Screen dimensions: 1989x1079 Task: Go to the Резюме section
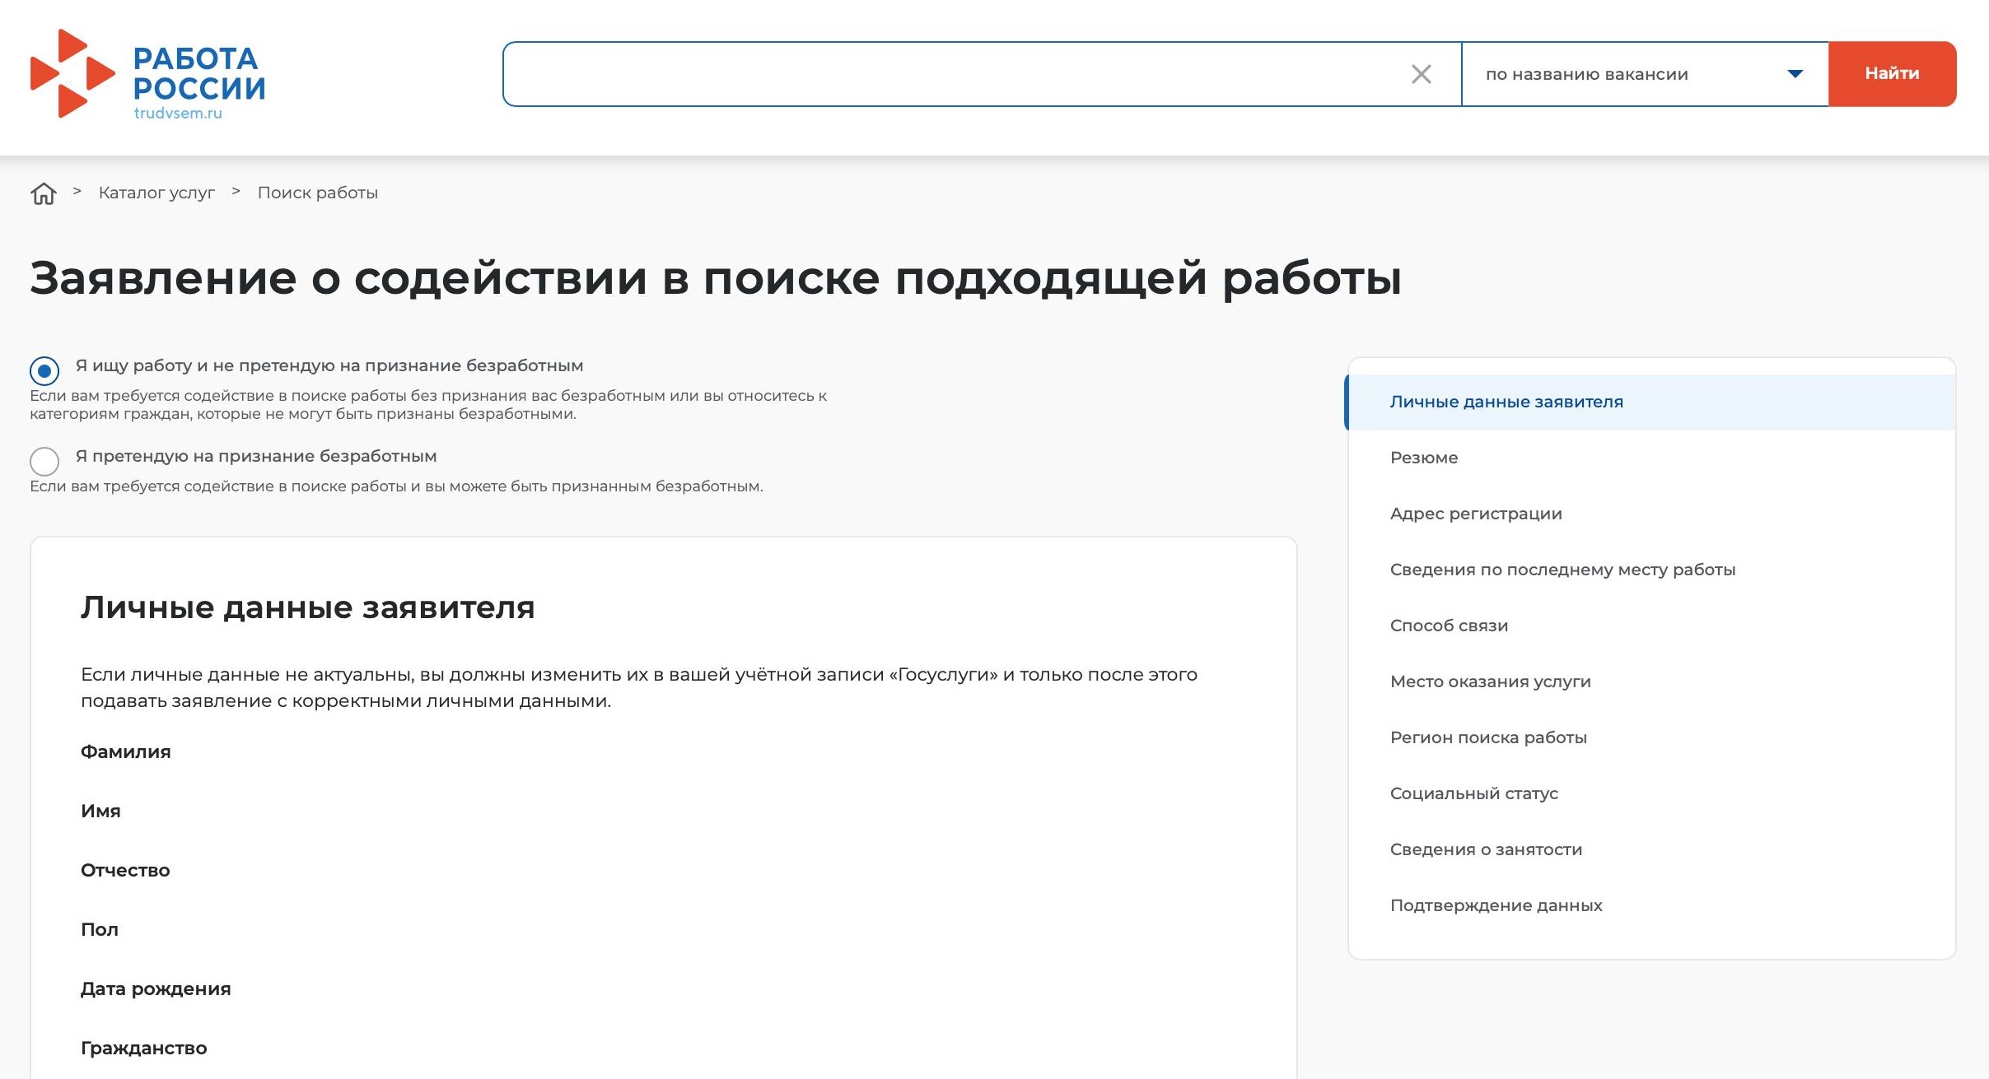click(x=1424, y=458)
